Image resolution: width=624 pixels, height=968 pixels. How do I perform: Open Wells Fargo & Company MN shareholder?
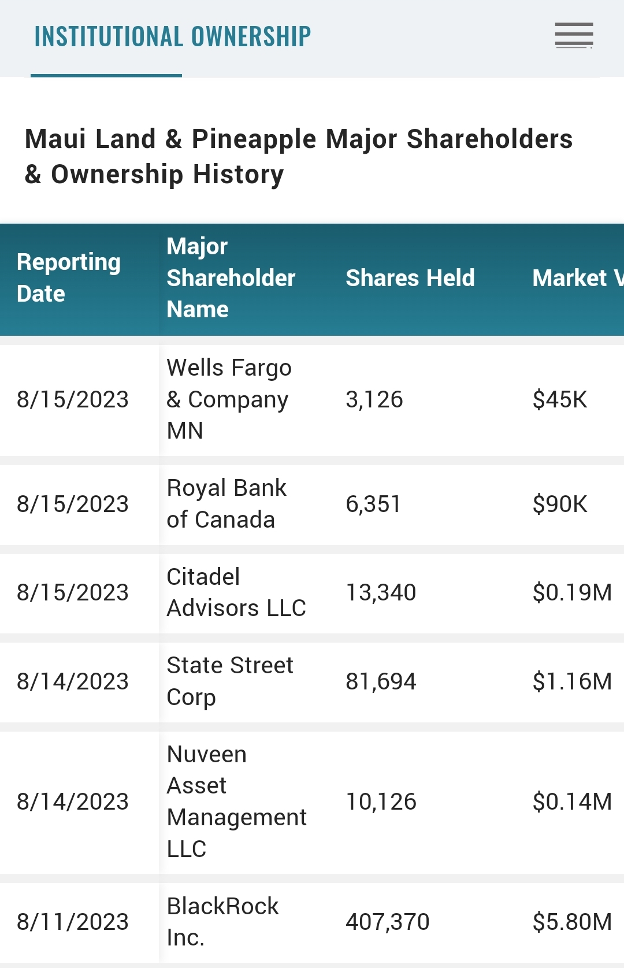coord(229,399)
